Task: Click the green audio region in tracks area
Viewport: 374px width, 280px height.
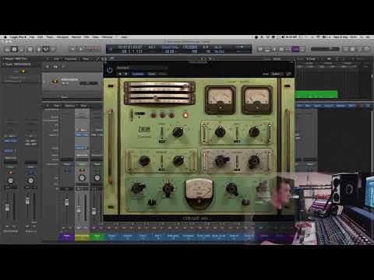Action: (x=316, y=94)
